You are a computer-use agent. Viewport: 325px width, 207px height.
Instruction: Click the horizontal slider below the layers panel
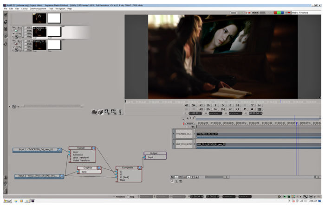52,106
